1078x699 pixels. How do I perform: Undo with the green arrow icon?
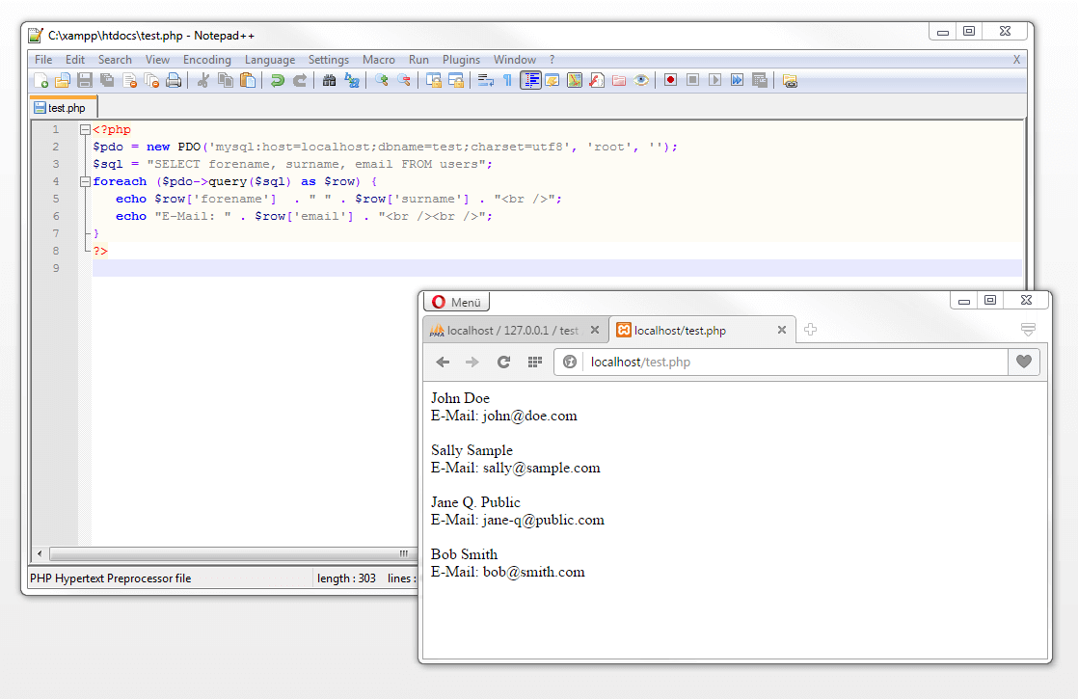(277, 80)
